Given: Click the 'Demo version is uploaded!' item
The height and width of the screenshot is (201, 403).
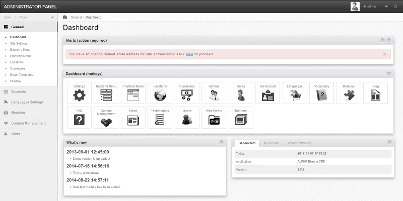Looking at the screenshot, I should pyautogui.click(x=91, y=159).
